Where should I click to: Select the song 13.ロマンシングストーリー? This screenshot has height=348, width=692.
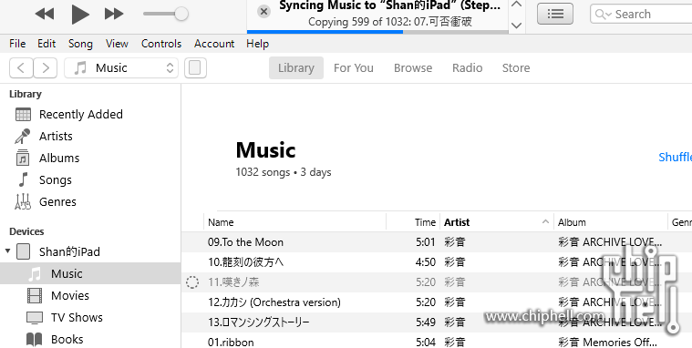tap(259, 322)
